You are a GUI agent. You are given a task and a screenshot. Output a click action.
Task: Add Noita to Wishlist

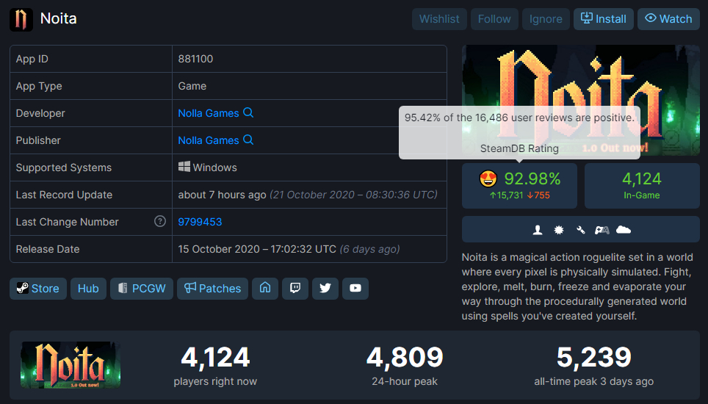pyautogui.click(x=439, y=19)
